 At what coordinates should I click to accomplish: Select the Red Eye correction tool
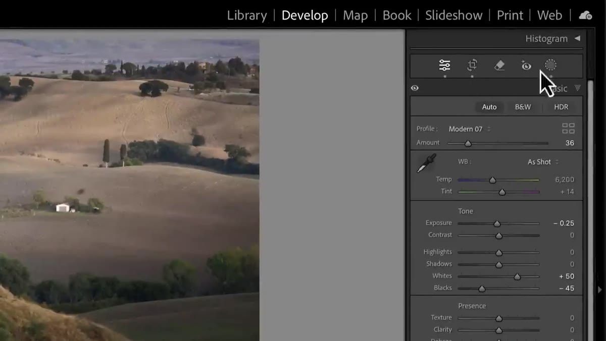coord(526,65)
